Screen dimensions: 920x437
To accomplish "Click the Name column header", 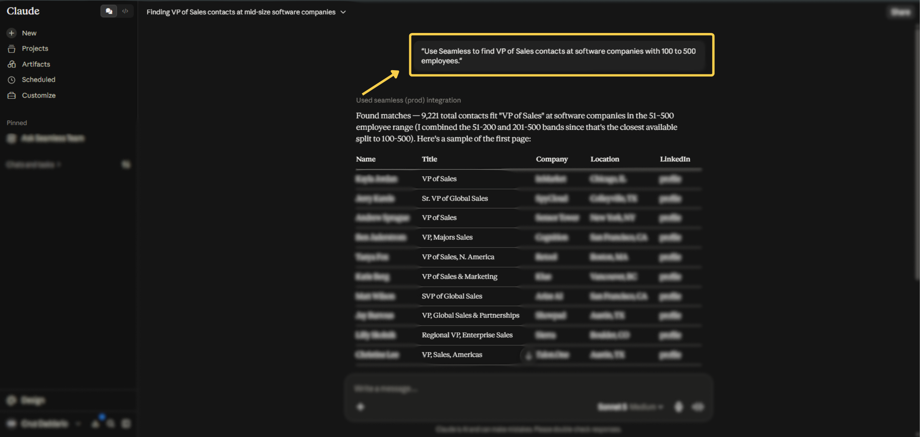I will coord(365,159).
